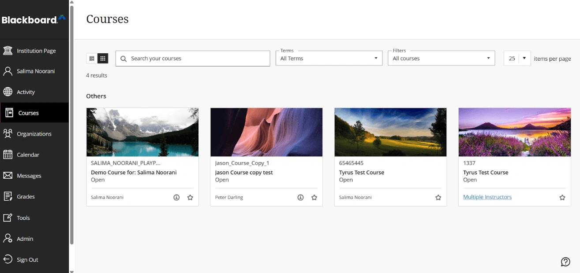This screenshot has height=273, width=580.
Task: Star the Tyrus Test Course 1337
Action: coord(562,198)
